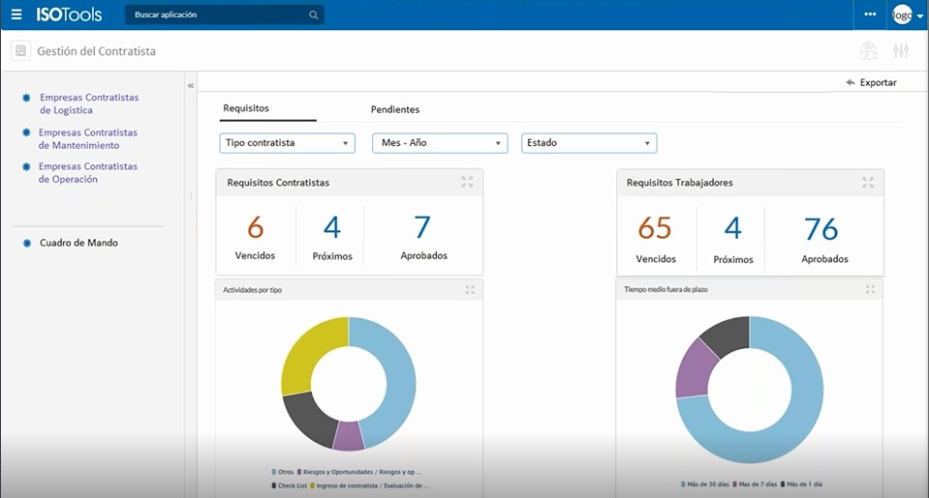Viewport: 929px width, 498px height.
Task: Open the Mes - Año dropdown
Action: tap(440, 143)
